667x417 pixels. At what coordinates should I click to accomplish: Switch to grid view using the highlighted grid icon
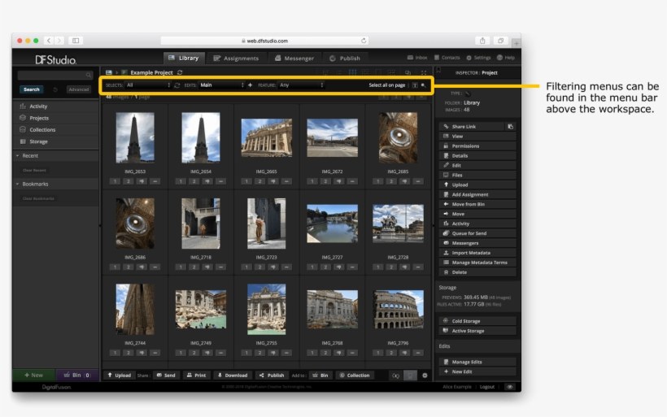tap(353, 72)
